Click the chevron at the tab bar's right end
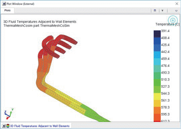This screenshot has height=129, width=181. [x=176, y=11]
